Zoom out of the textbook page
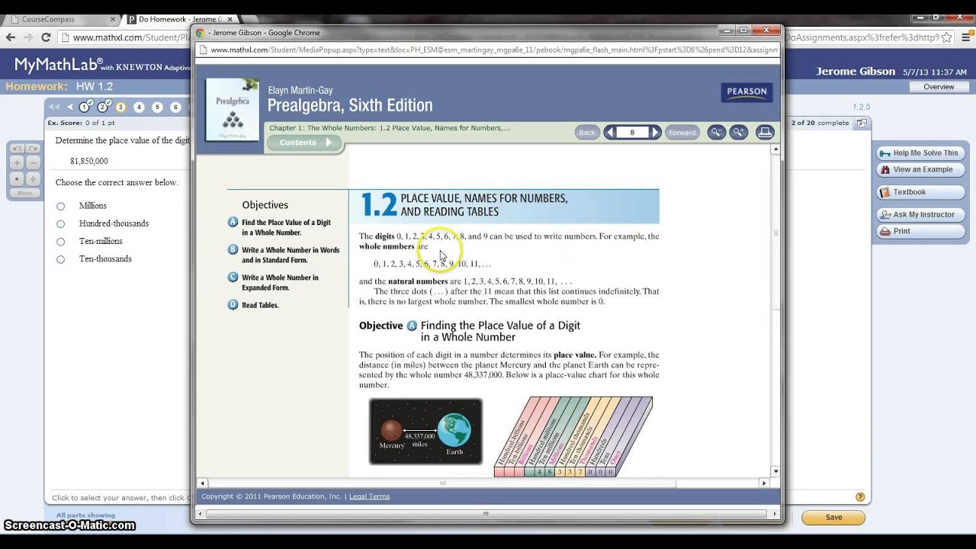Image resolution: width=976 pixels, height=549 pixels. (716, 132)
